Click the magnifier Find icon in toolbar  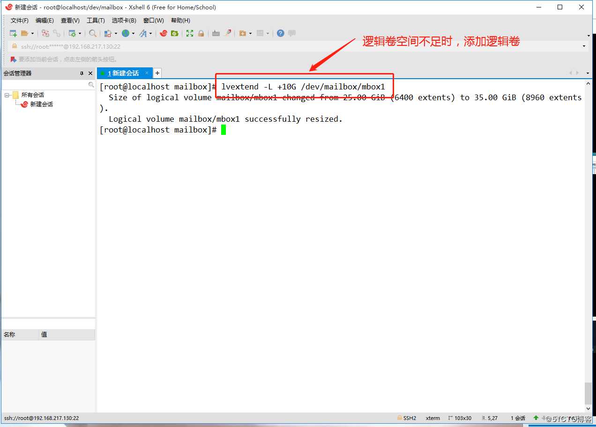(93, 33)
